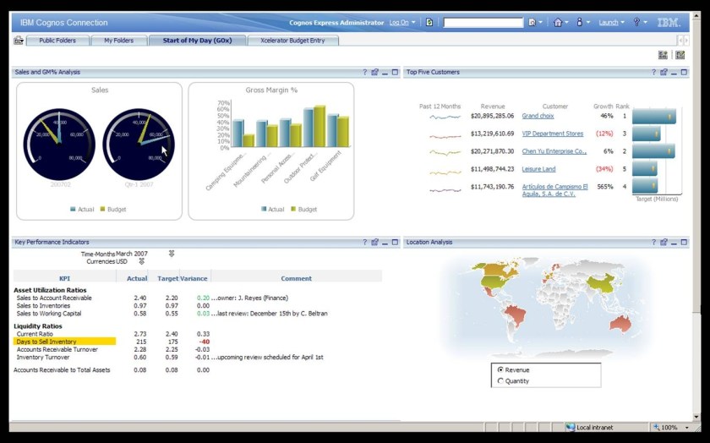
Task: Click the search options magnifier icon
Action: (x=532, y=22)
